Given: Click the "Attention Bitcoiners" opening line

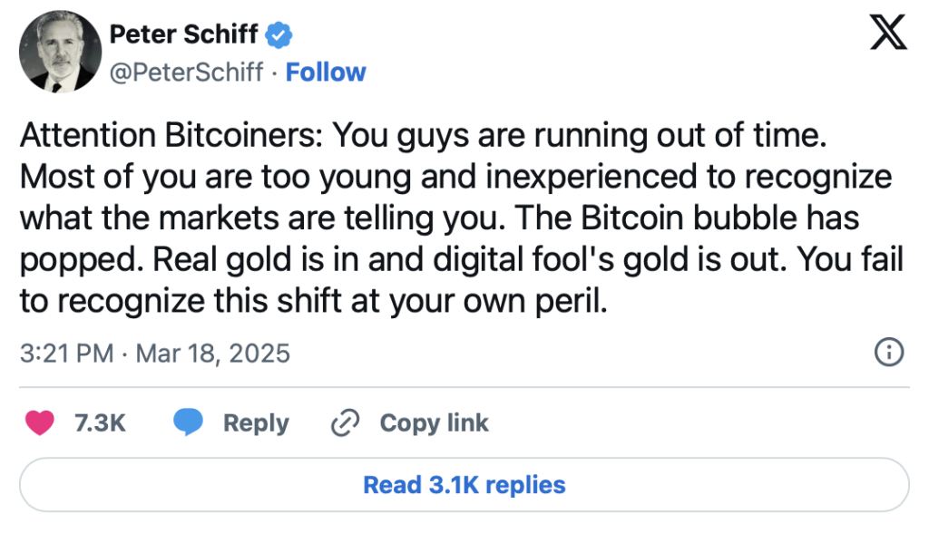Looking at the screenshot, I should 171,135.
